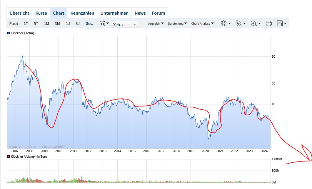Toggle Push live updates

(x=14, y=24)
